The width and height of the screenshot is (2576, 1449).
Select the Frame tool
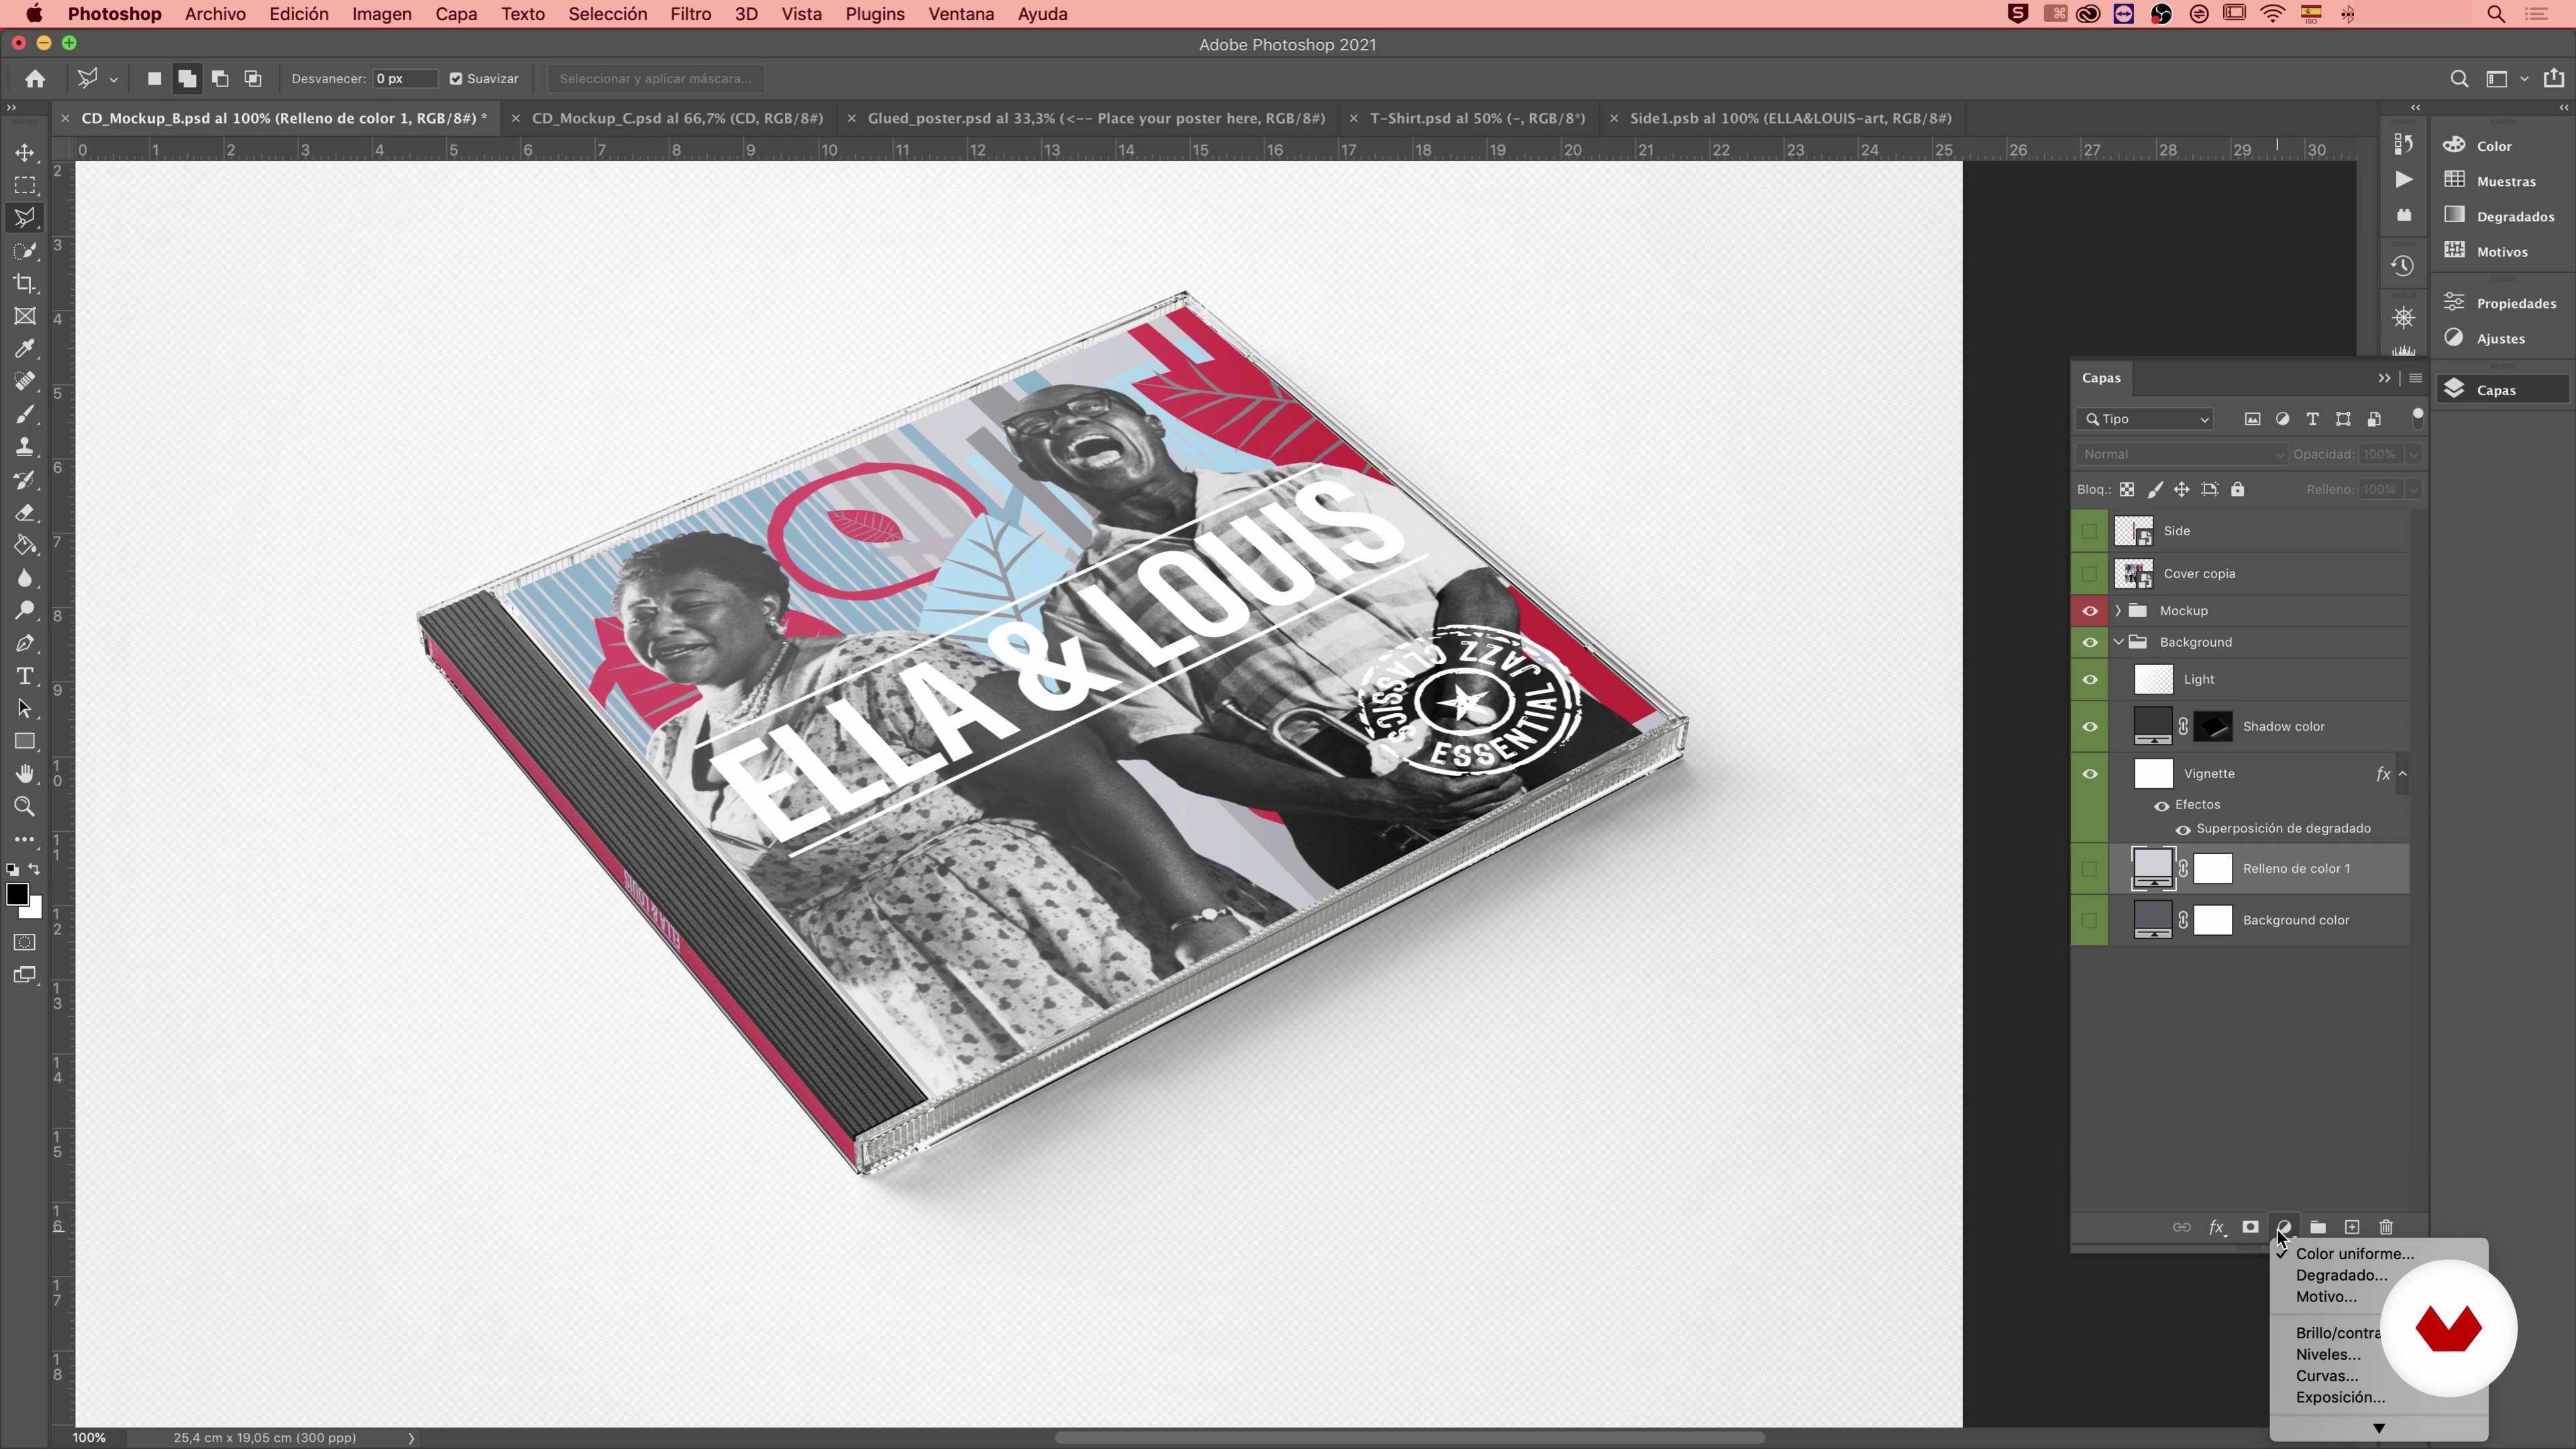coord(25,317)
